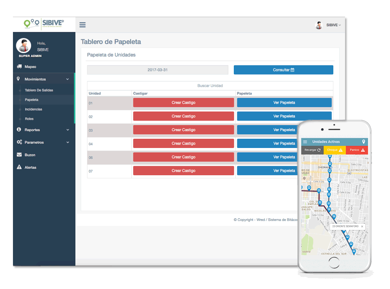
Task: Open the Roles submenu item
Action: 29,119
